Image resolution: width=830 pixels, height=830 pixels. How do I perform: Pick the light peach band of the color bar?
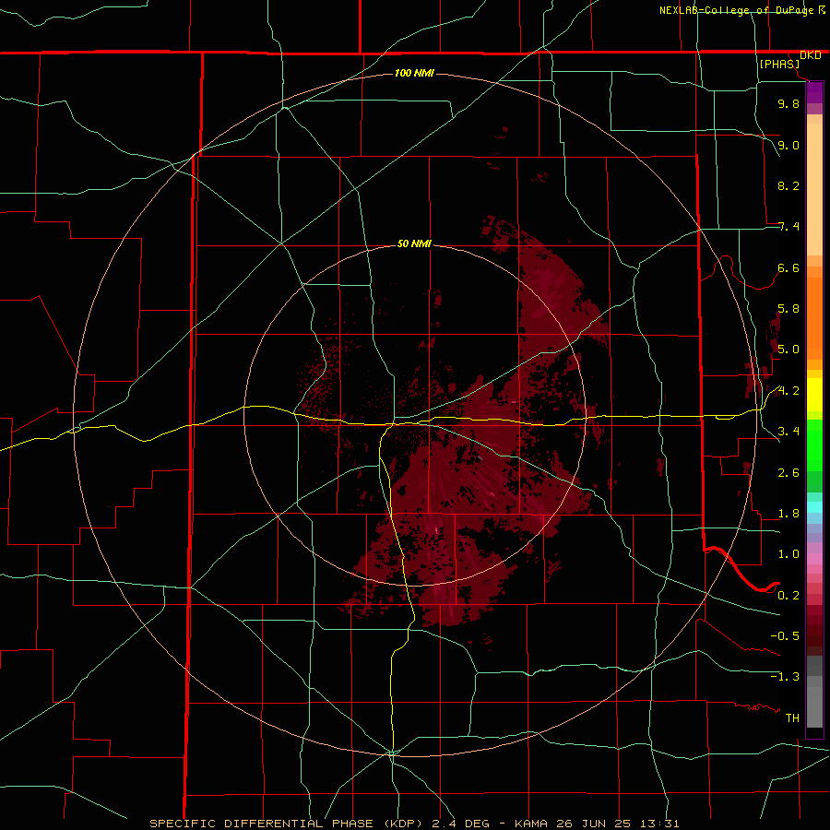coord(814,189)
